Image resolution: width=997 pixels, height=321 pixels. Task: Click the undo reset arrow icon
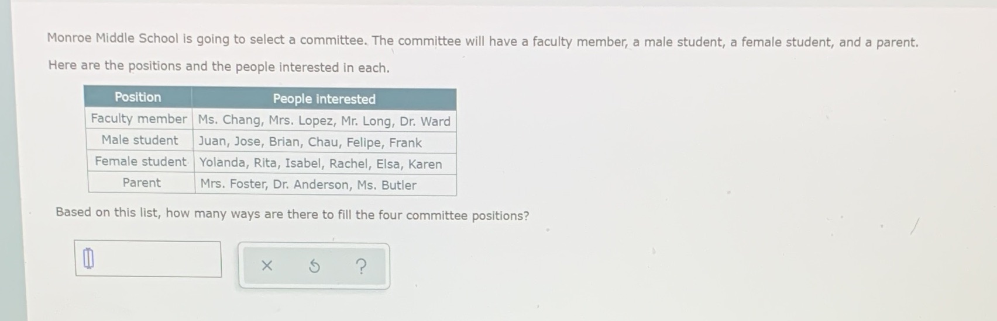314,267
